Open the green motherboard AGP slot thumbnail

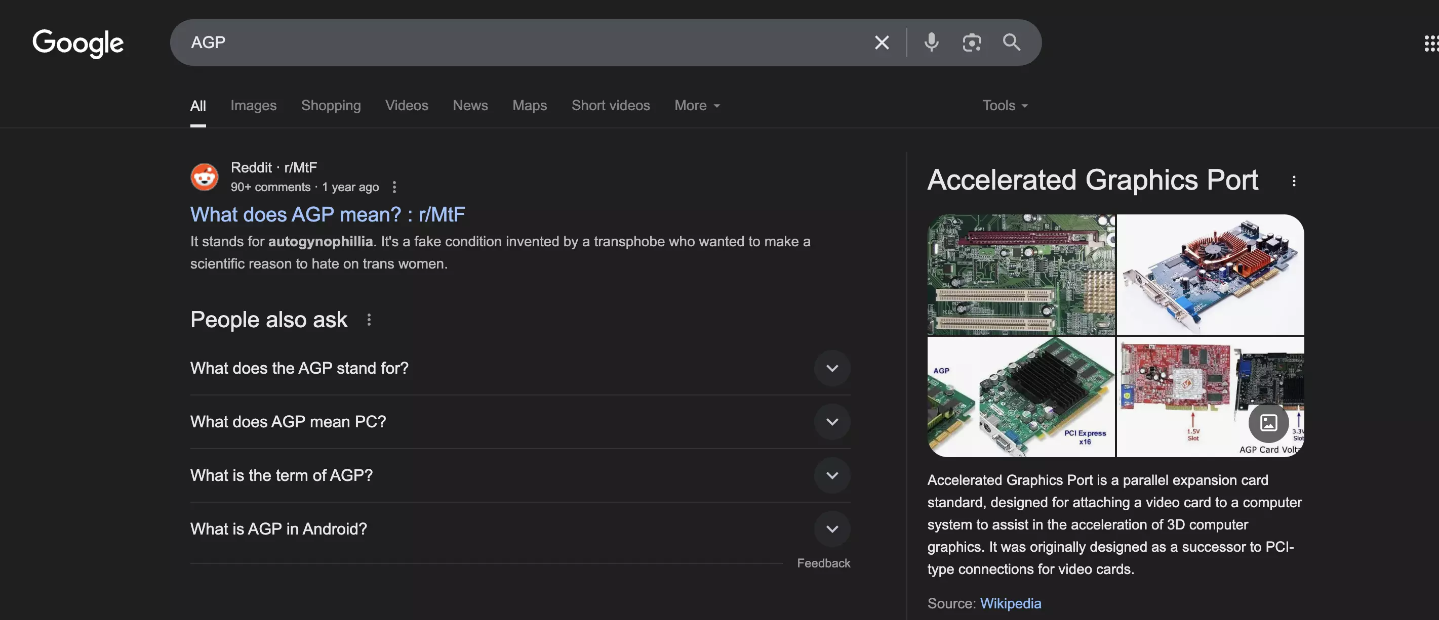(x=1021, y=275)
